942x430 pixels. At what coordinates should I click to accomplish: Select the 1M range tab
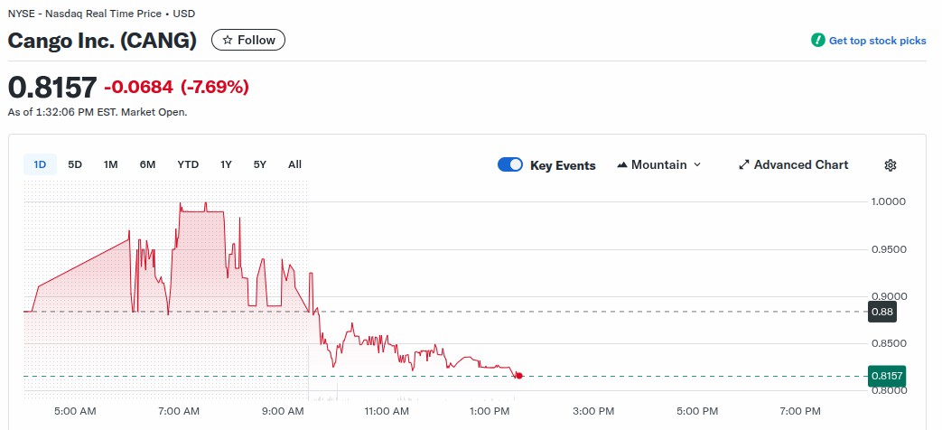click(111, 164)
